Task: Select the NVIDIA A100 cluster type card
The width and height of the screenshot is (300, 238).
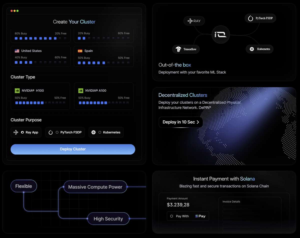Action: [x=104, y=96]
